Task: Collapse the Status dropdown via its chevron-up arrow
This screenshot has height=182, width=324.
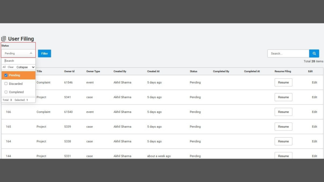Action: pyautogui.click(x=31, y=53)
